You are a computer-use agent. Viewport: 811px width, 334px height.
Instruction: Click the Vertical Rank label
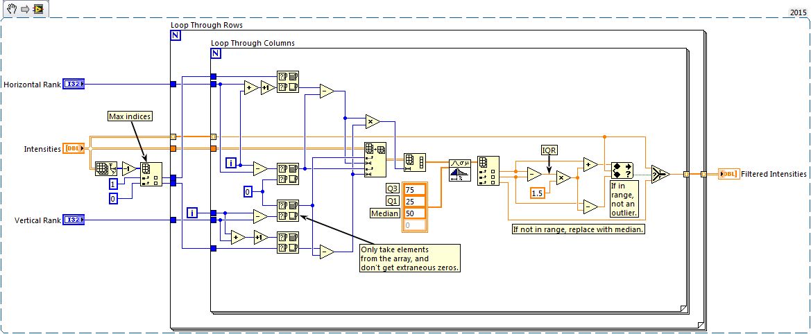(37, 220)
